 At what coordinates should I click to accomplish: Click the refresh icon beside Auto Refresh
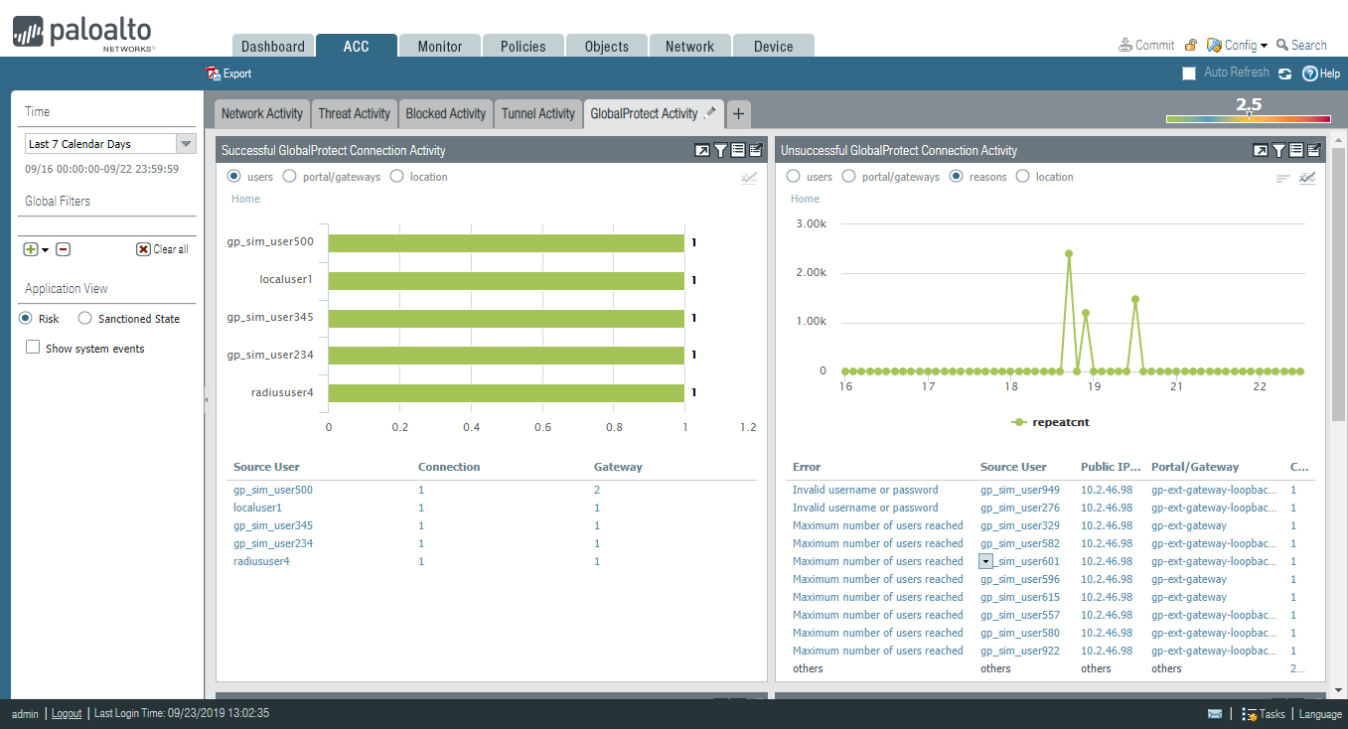1284,73
